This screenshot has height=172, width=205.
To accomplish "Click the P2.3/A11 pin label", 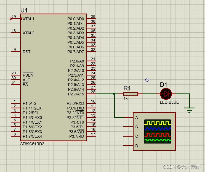I will (x=76, y=75).
